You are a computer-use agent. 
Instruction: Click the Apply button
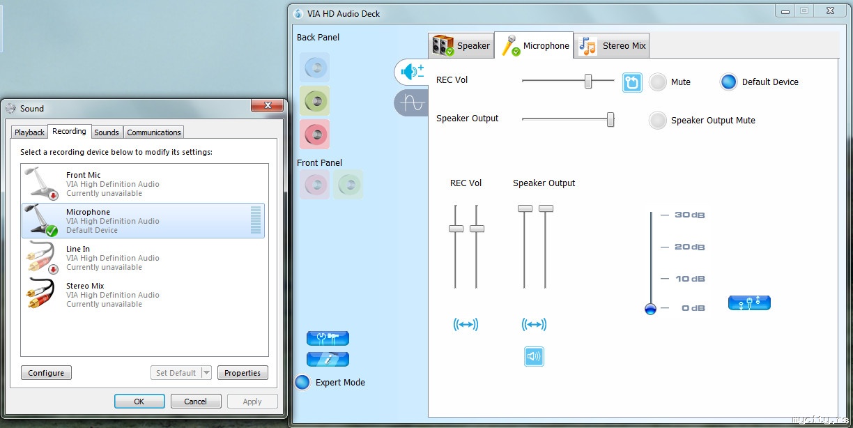pos(252,402)
